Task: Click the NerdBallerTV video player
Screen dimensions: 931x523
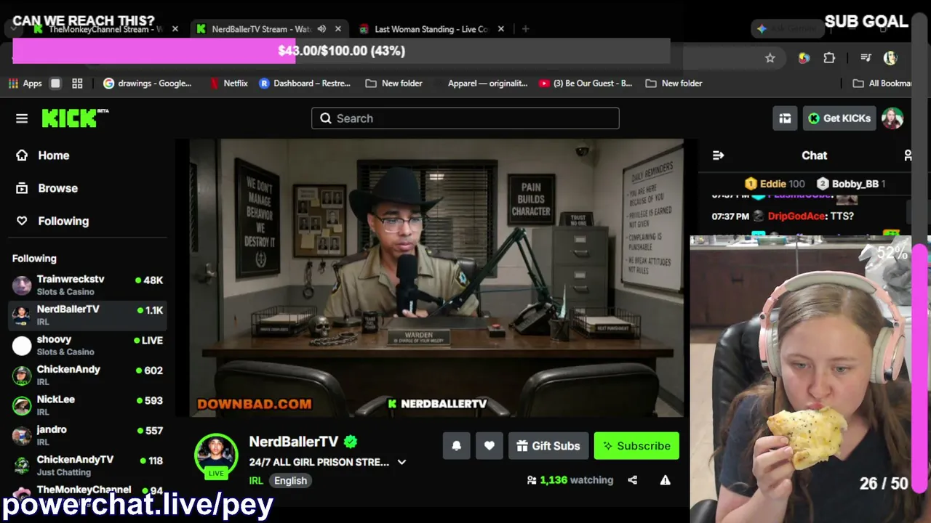Action: (x=436, y=278)
